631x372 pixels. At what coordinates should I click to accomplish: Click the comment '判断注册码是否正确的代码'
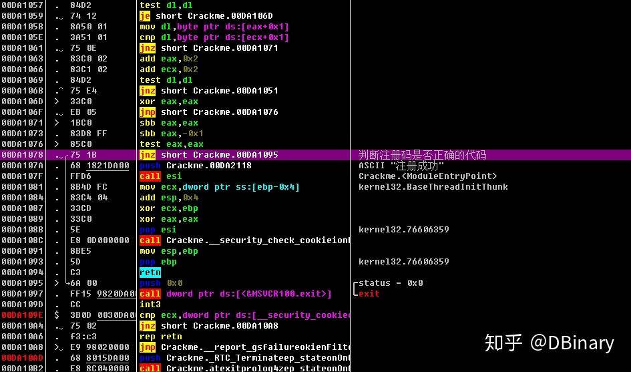tap(422, 155)
